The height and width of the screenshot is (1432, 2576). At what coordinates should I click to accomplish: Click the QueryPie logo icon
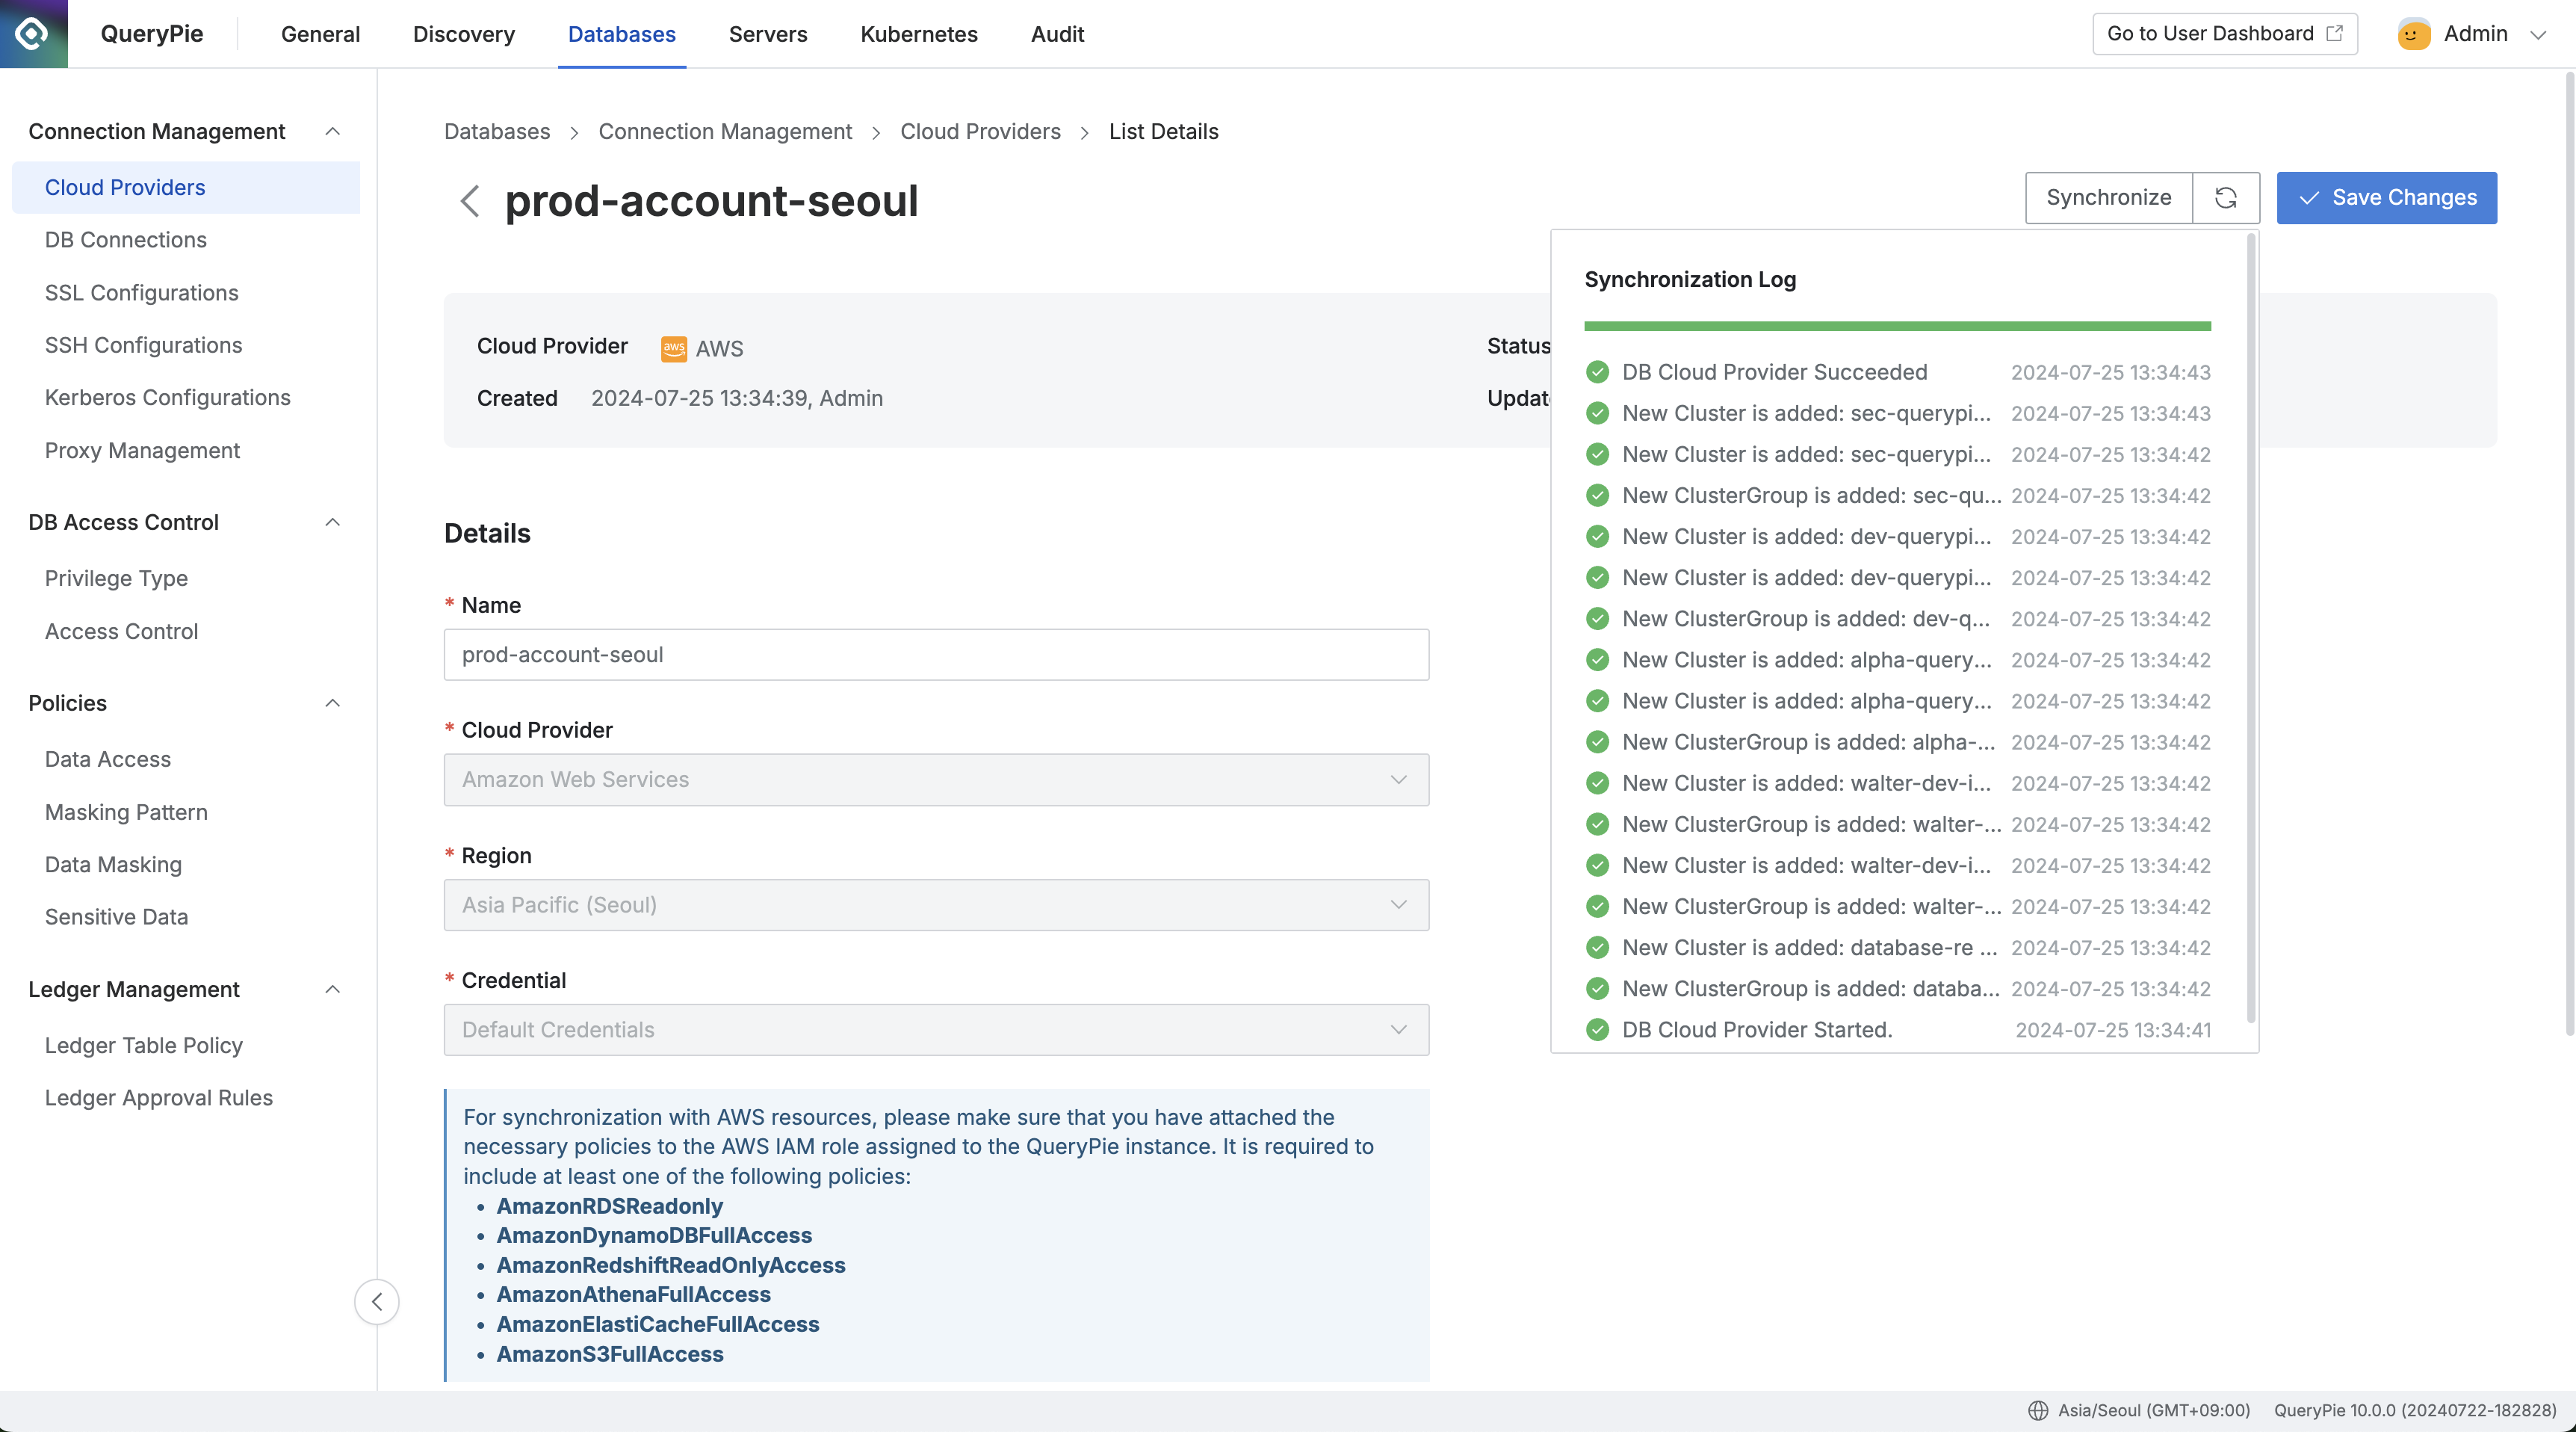point(33,33)
